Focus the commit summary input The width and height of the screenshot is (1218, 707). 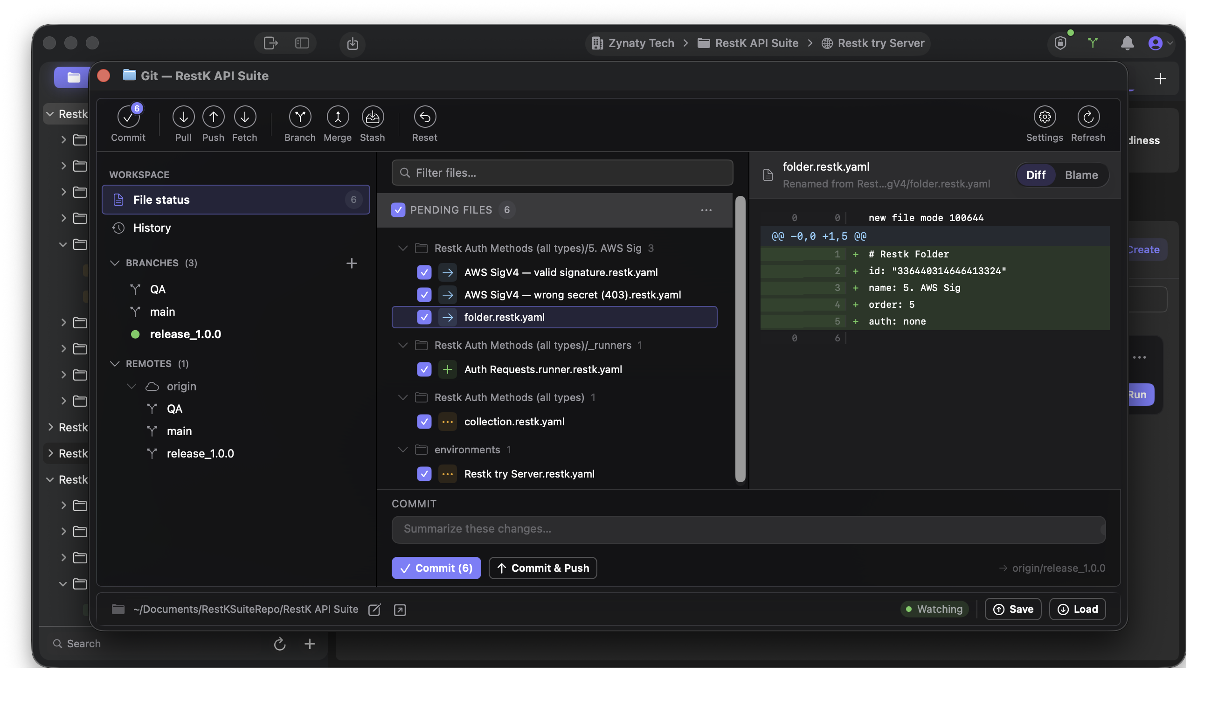(x=748, y=529)
